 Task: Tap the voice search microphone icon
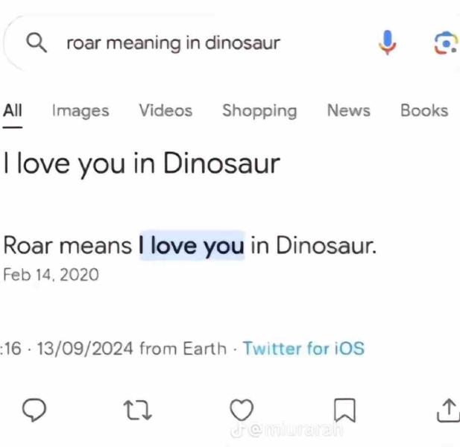387,43
